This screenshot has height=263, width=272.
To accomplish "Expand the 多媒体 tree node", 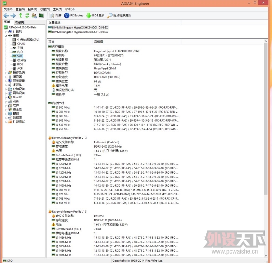I will pos(6,85).
